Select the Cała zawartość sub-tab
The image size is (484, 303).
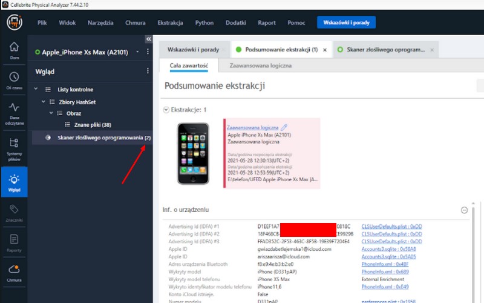pos(189,65)
